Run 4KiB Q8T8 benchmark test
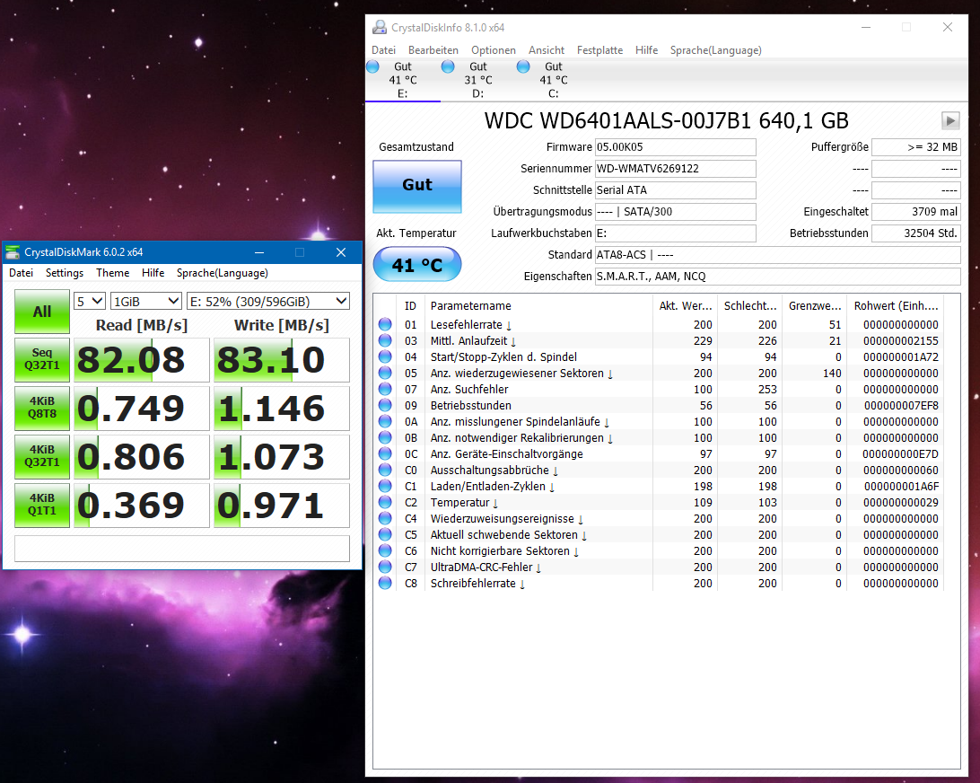 pos(42,408)
